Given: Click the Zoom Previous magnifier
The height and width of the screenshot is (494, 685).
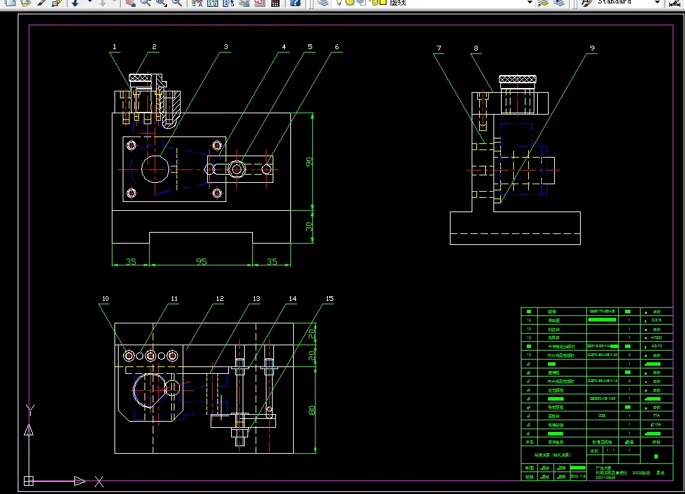Looking at the screenshot, I should coord(177,3).
